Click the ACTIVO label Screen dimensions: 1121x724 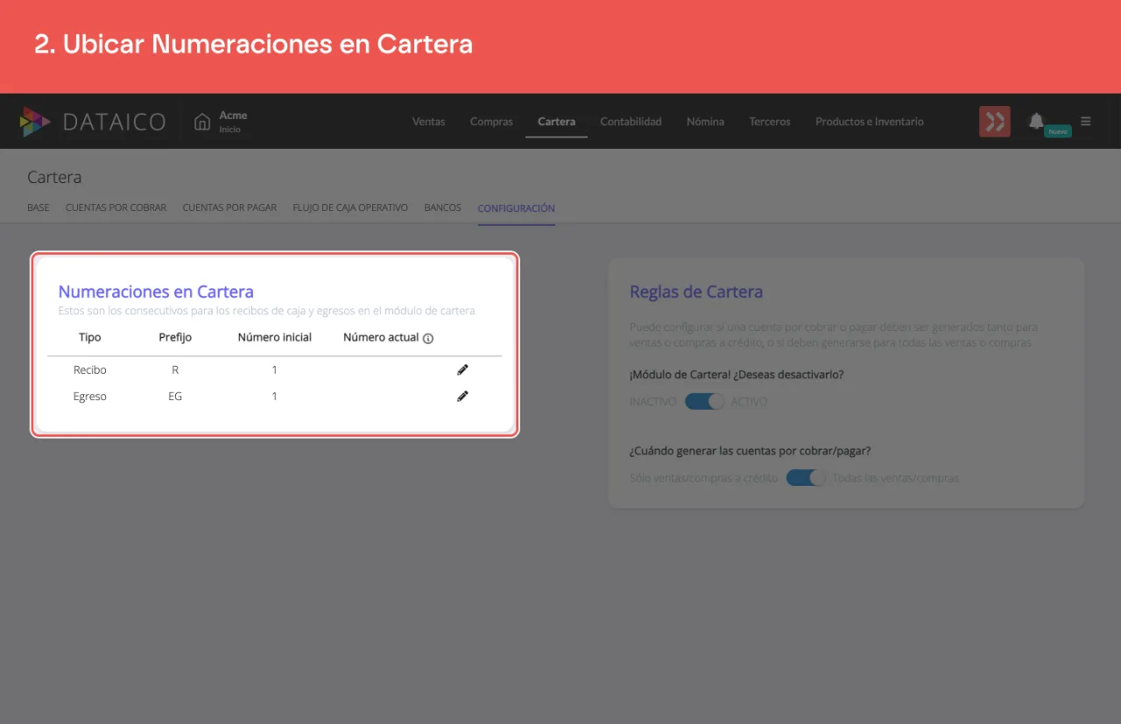(x=749, y=402)
